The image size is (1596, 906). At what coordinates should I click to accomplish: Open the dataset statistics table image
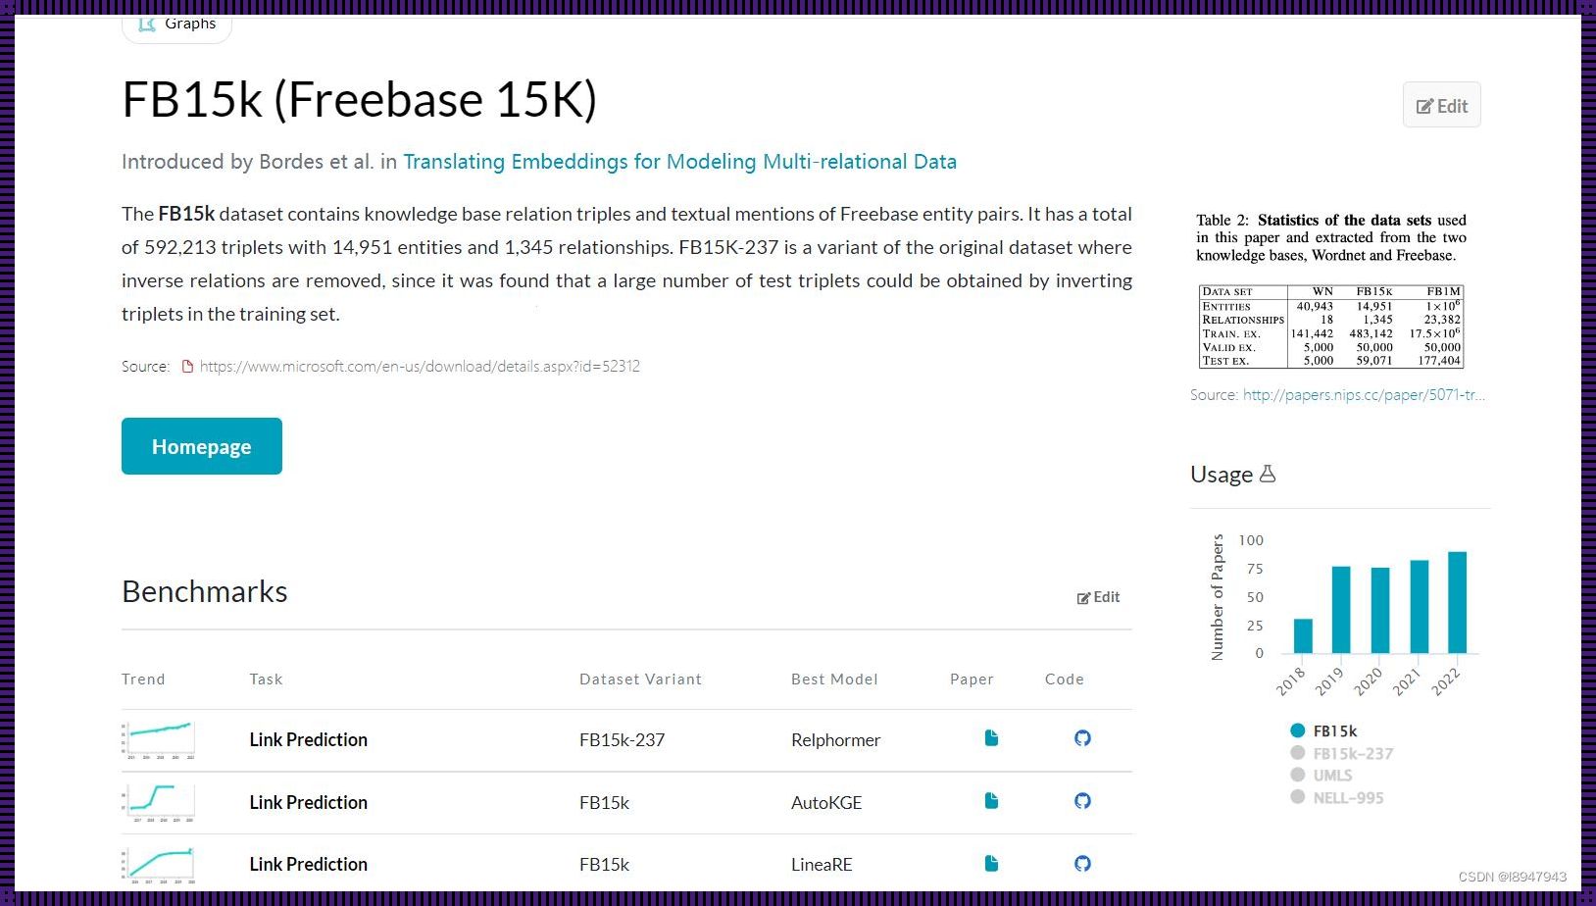click(1331, 290)
